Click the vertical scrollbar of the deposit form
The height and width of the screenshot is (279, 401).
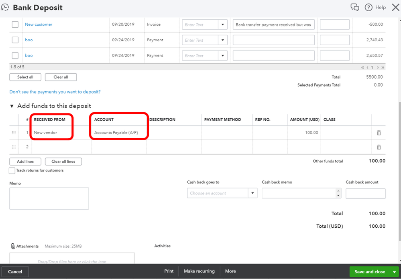pos(399,171)
